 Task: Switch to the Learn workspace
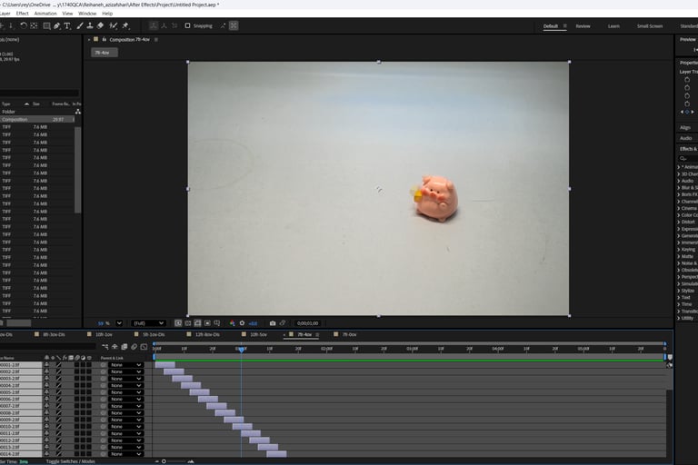click(x=613, y=26)
